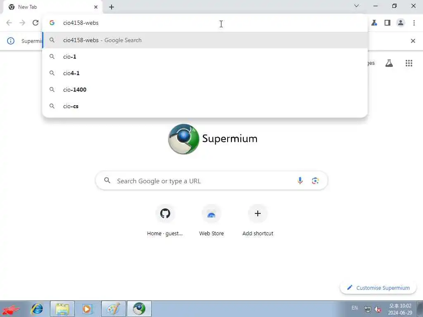The height and width of the screenshot is (317, 423).
Task: Dismiss the Supermium info bar
Action: pyautogui.click(x=413, y=41)
